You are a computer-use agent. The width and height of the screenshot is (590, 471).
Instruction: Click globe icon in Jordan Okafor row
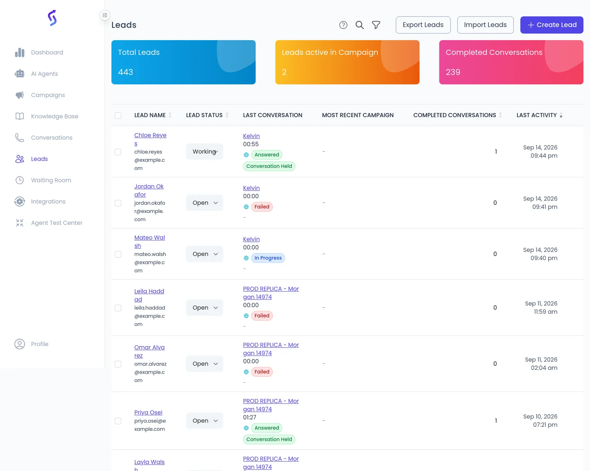pos(246,207)
